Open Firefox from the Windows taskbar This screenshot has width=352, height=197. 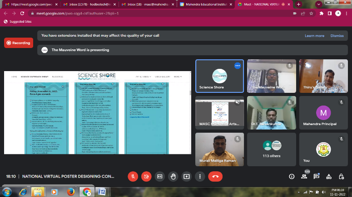pyautogui.click(x=69, y=192)
